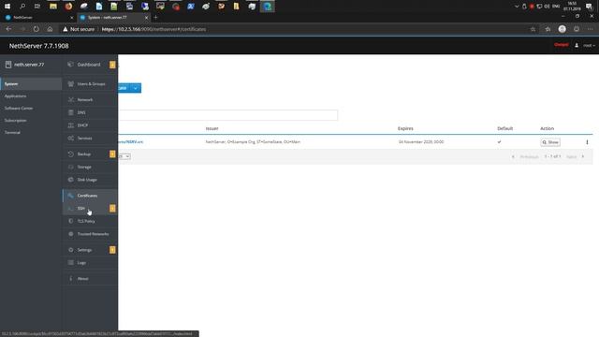The image size is (599, 337).
Task: Close the System - neth.server.77 tab
Action: point(146,18)
